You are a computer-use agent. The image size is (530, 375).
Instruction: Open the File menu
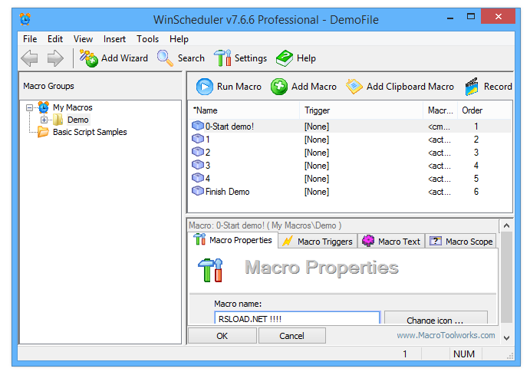(x=30, y=39)
